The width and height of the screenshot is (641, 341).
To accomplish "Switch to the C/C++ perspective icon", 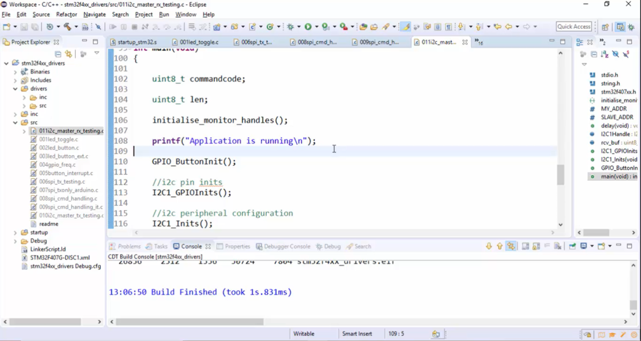I will (620, 27).
